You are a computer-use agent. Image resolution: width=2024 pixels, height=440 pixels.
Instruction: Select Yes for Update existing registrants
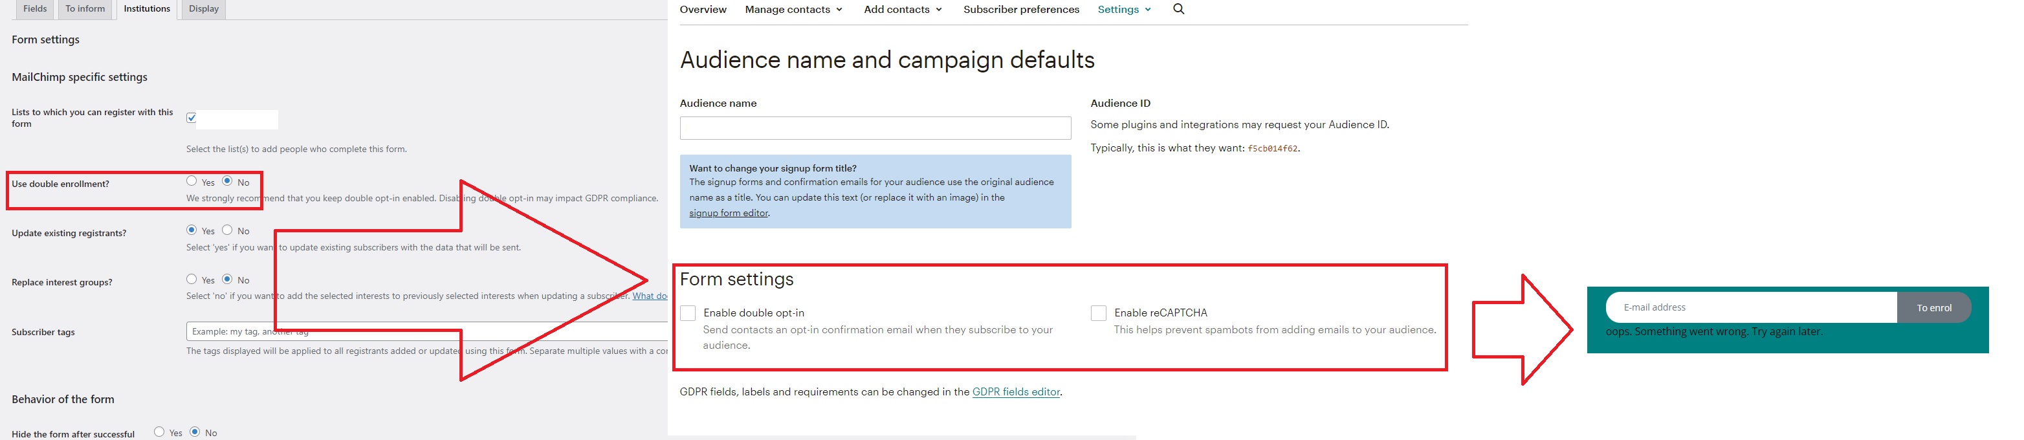click(191, 230)
